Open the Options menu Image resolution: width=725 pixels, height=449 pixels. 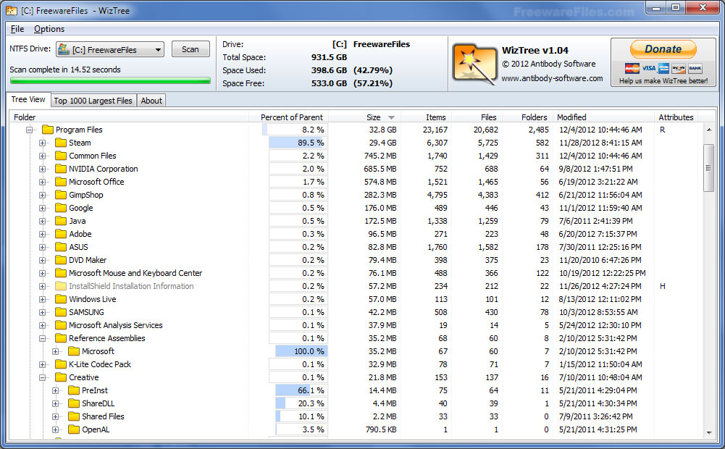49,29
